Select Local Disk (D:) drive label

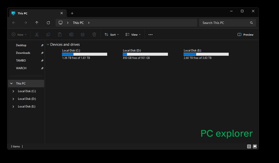pos(132,51)
